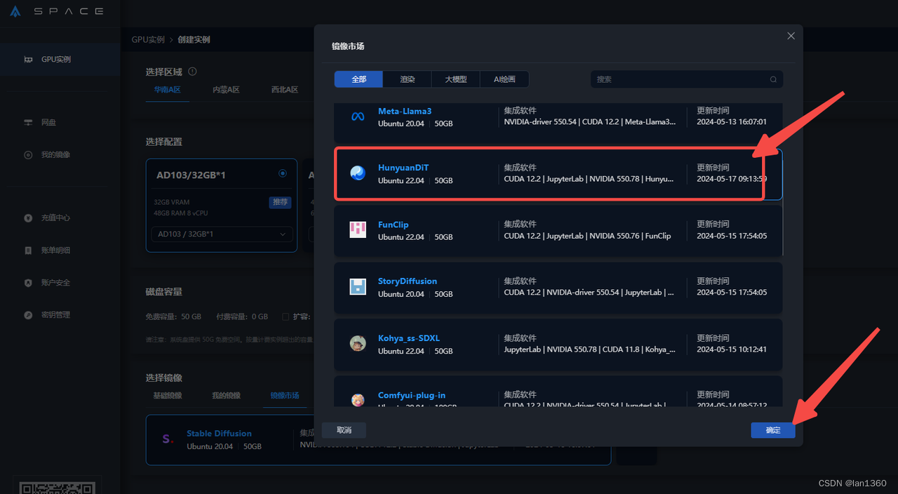Viewport: 898px width, 494px height.
Task: Switch to 镜像市场 tab under 选择镜像
Action: 285,396
